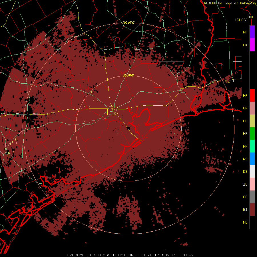Click the UK magenta legend swatch
The image size is (257, 257).
(x=252, y=45)
